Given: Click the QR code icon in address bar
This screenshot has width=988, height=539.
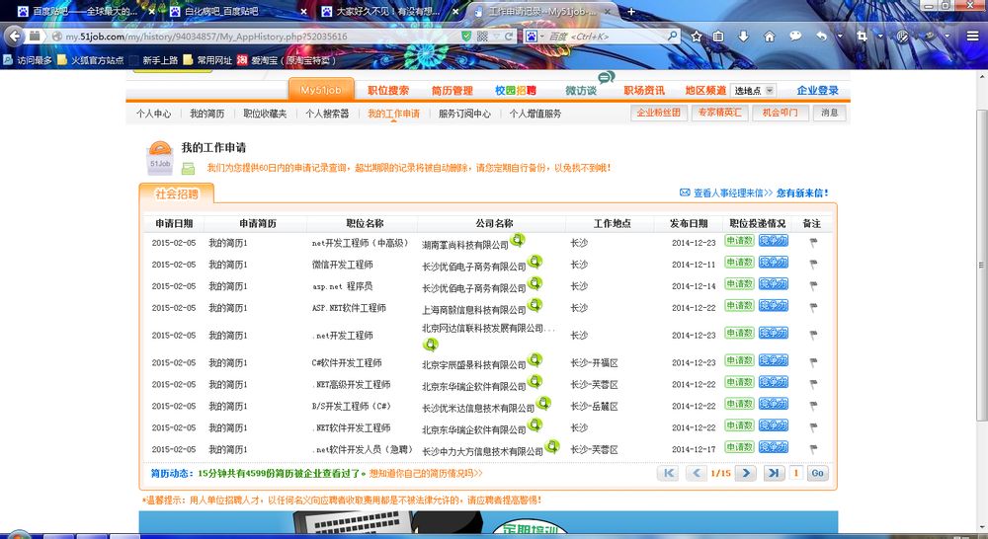Looking at the screenshot, I should (483, 37).
